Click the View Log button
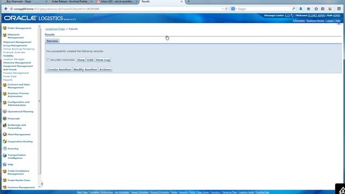 (x=103, y=60)
